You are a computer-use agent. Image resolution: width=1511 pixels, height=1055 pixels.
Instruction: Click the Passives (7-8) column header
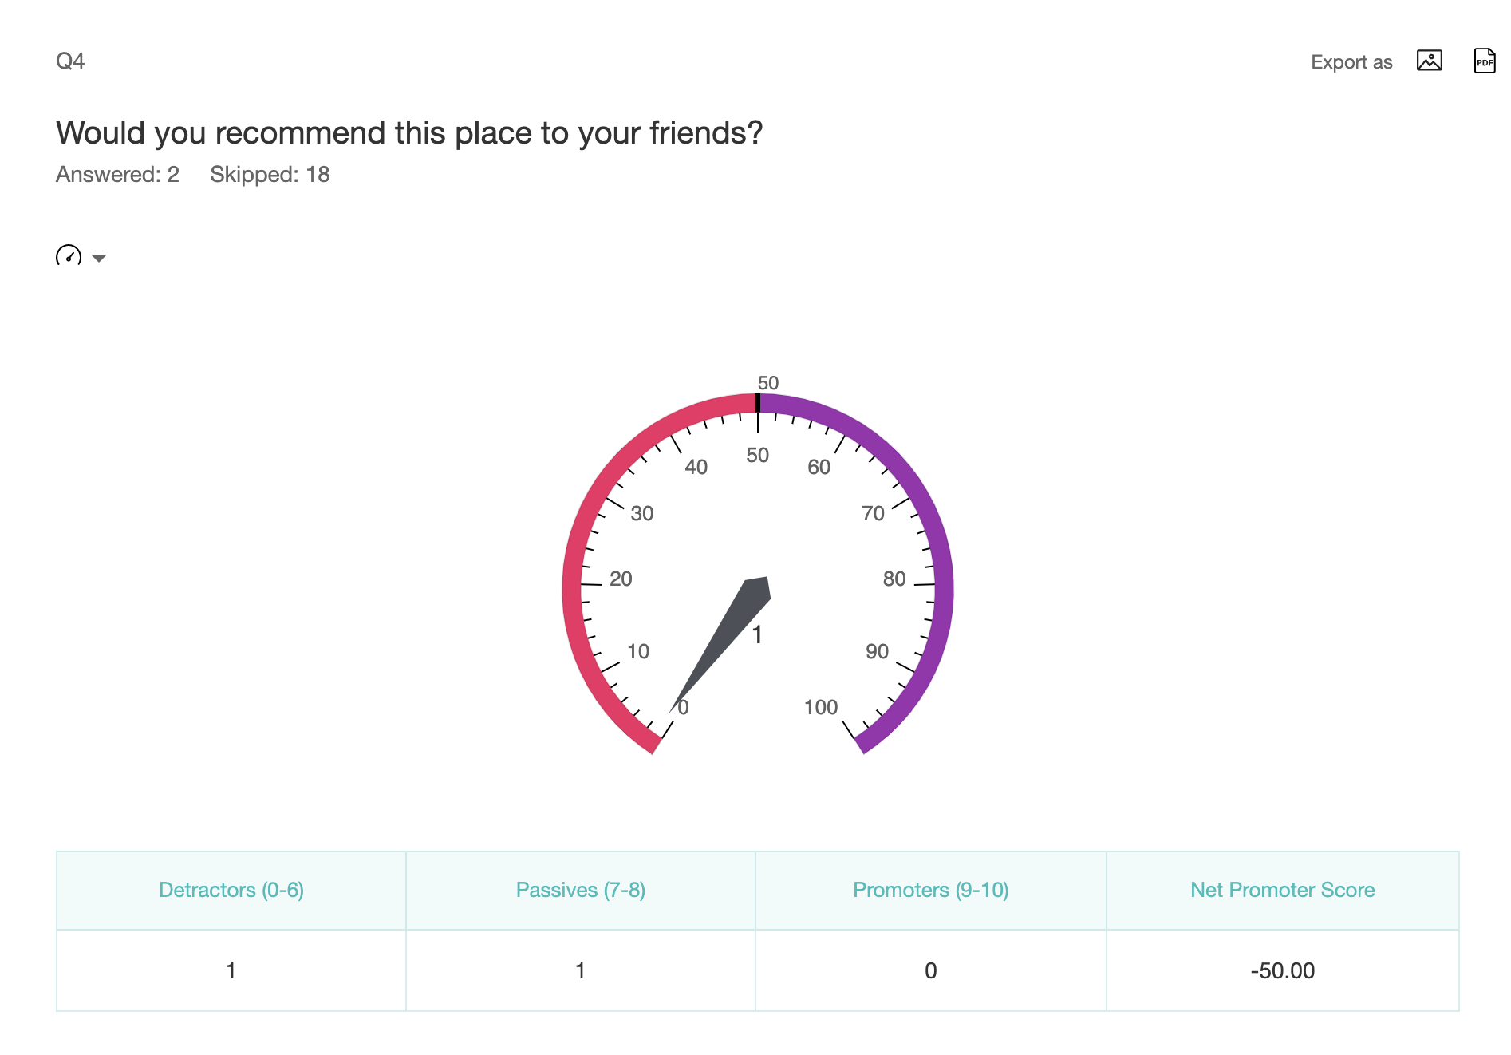click(581, 890)
